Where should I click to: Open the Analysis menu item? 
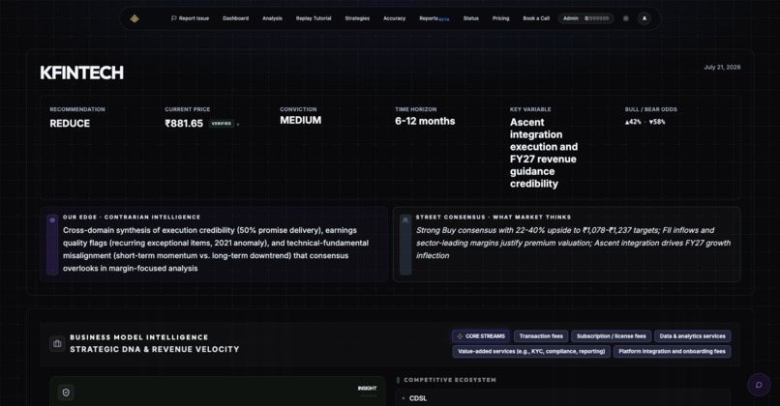(272, 18)
